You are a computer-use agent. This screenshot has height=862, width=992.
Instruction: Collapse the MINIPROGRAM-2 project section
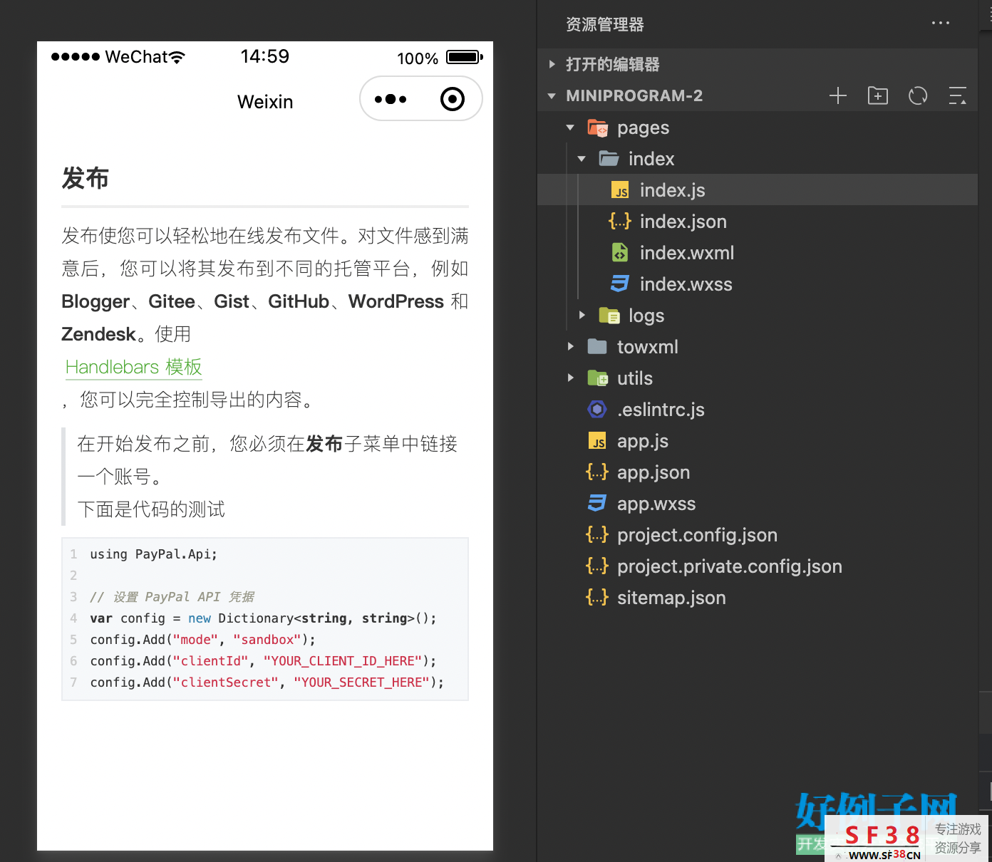click(552, 95)
